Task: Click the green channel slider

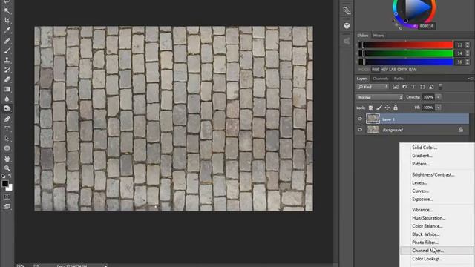Action: pyautogui.click(x=406, y=53)
